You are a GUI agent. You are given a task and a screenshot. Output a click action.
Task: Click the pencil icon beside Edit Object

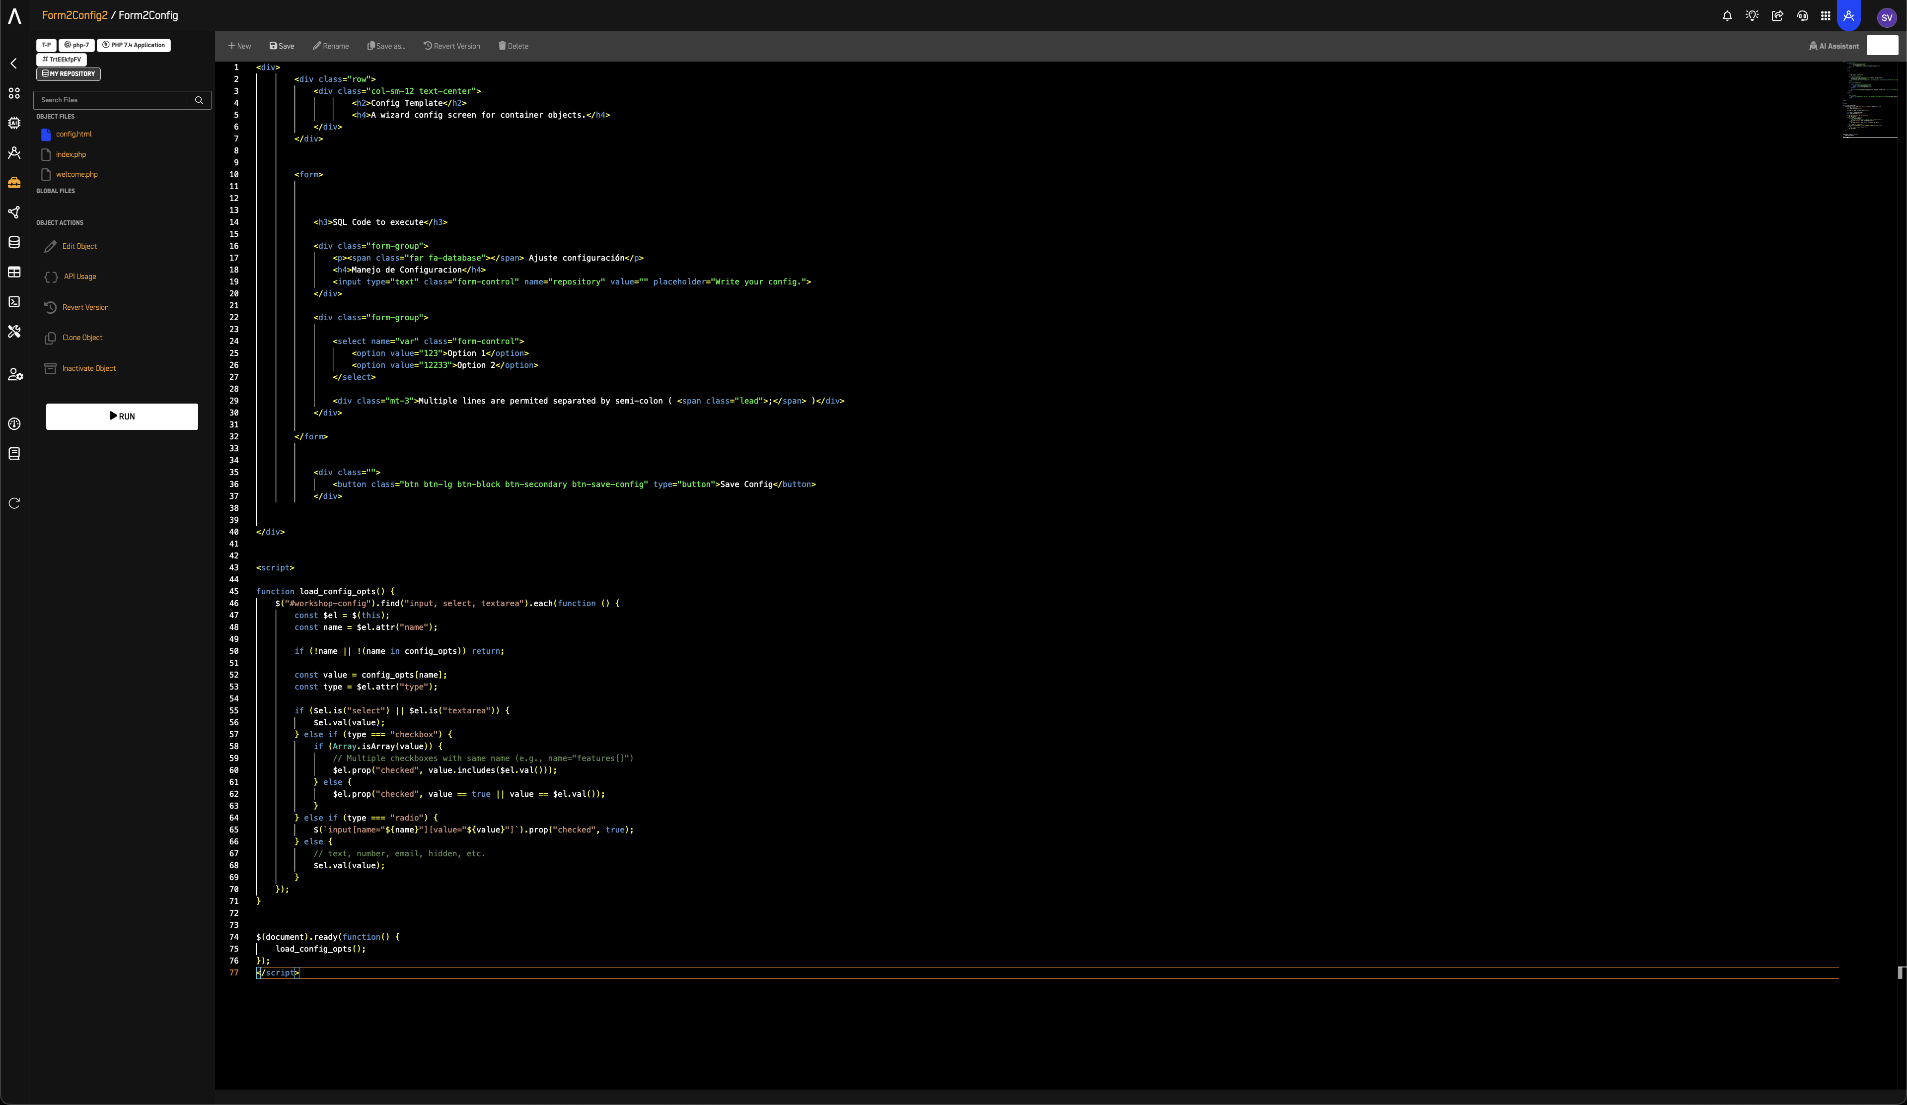point(50,247)
